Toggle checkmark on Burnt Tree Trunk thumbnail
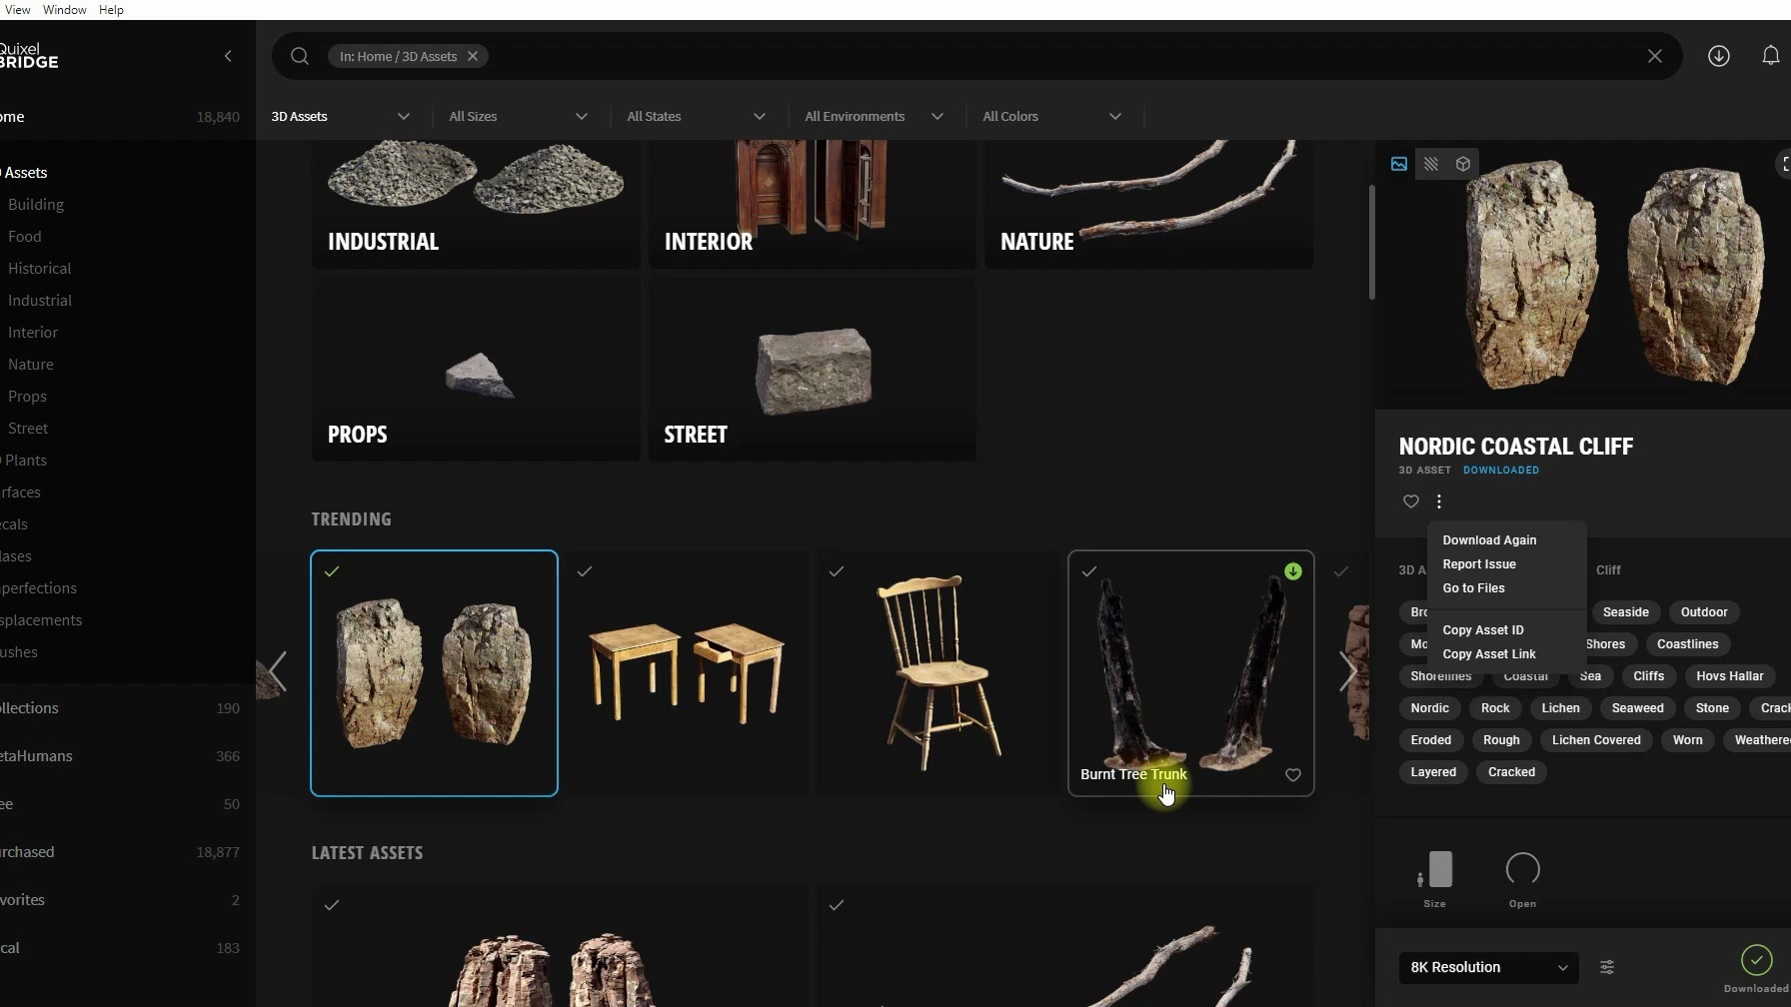The image size is (1791, 1007). 1089,571
